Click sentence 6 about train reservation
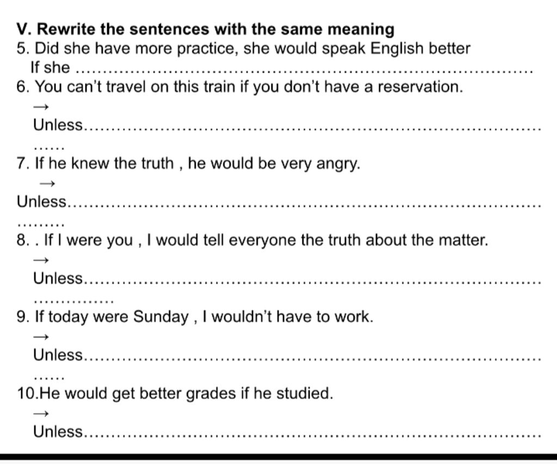Image resolution: width=557 pixels, height=464 pixels. (240, 87)
